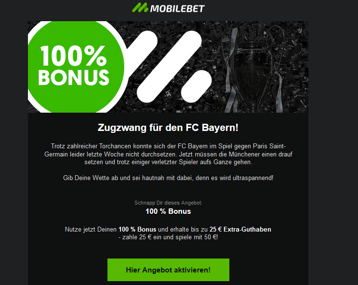Select the bold "100 % Bonus" offer title
The image size is (358, 285).
pos(168,211)
